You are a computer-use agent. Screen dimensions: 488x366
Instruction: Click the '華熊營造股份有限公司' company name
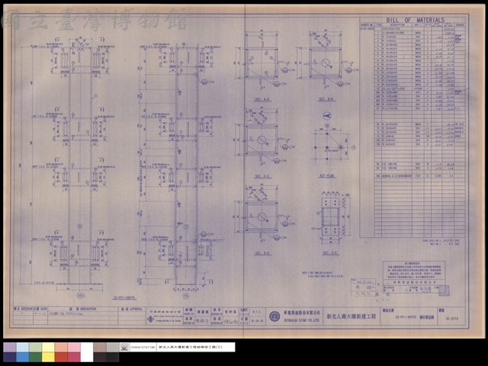tap(302, 312)
